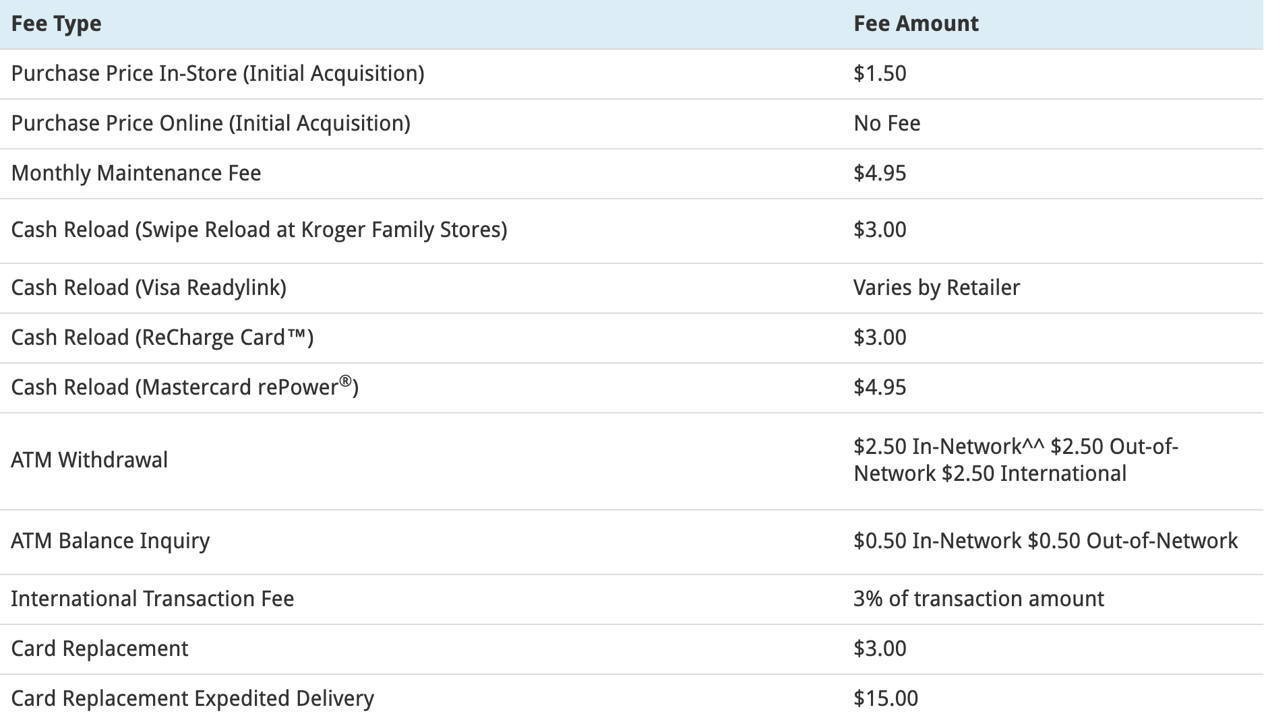Select "Purchase Price Online (Initial Acquisition)" text
1266x722 pixels.
tap(211, 123)
